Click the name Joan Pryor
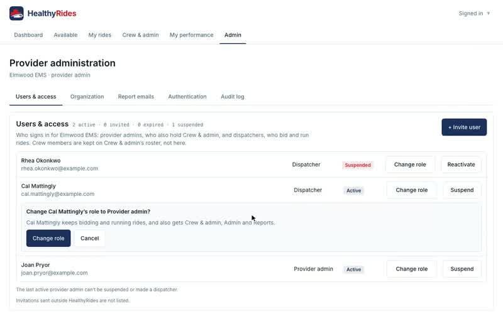Image resolution: width=503 pixels, height=314 pixels. pos(35,265)
